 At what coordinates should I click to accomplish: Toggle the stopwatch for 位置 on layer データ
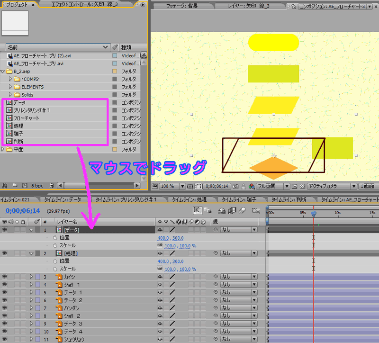[55, 238]
